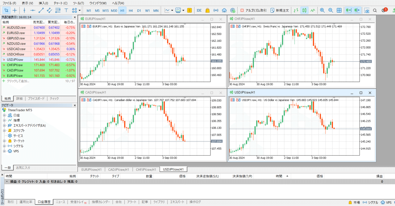Zoom in on the active chart
This screenshot has width=395, height=206.
click(322, 10)
